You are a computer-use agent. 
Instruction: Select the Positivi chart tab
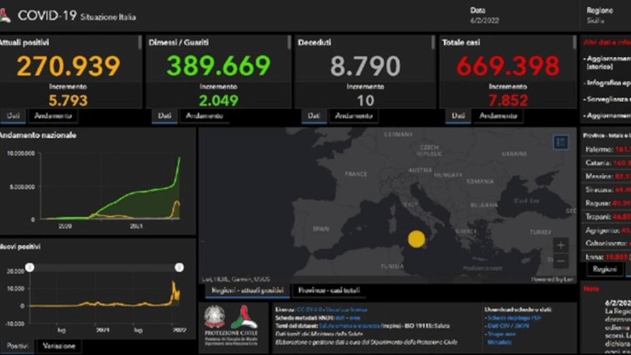point(17,346)
